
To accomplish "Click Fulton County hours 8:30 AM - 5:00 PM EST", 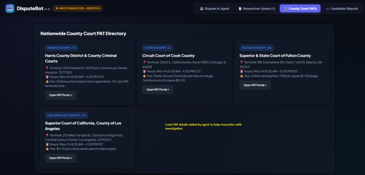I will click(x=271, y=71).
